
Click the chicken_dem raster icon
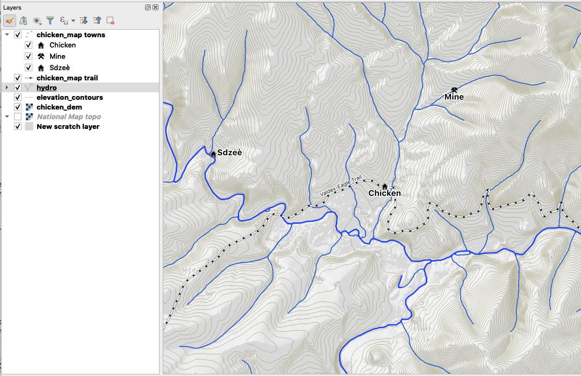(29, 107)
